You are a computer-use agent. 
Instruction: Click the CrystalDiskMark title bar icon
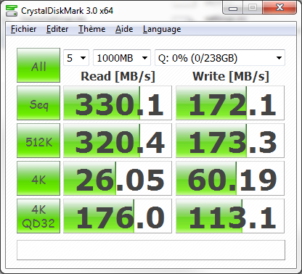tap(12, 10)
